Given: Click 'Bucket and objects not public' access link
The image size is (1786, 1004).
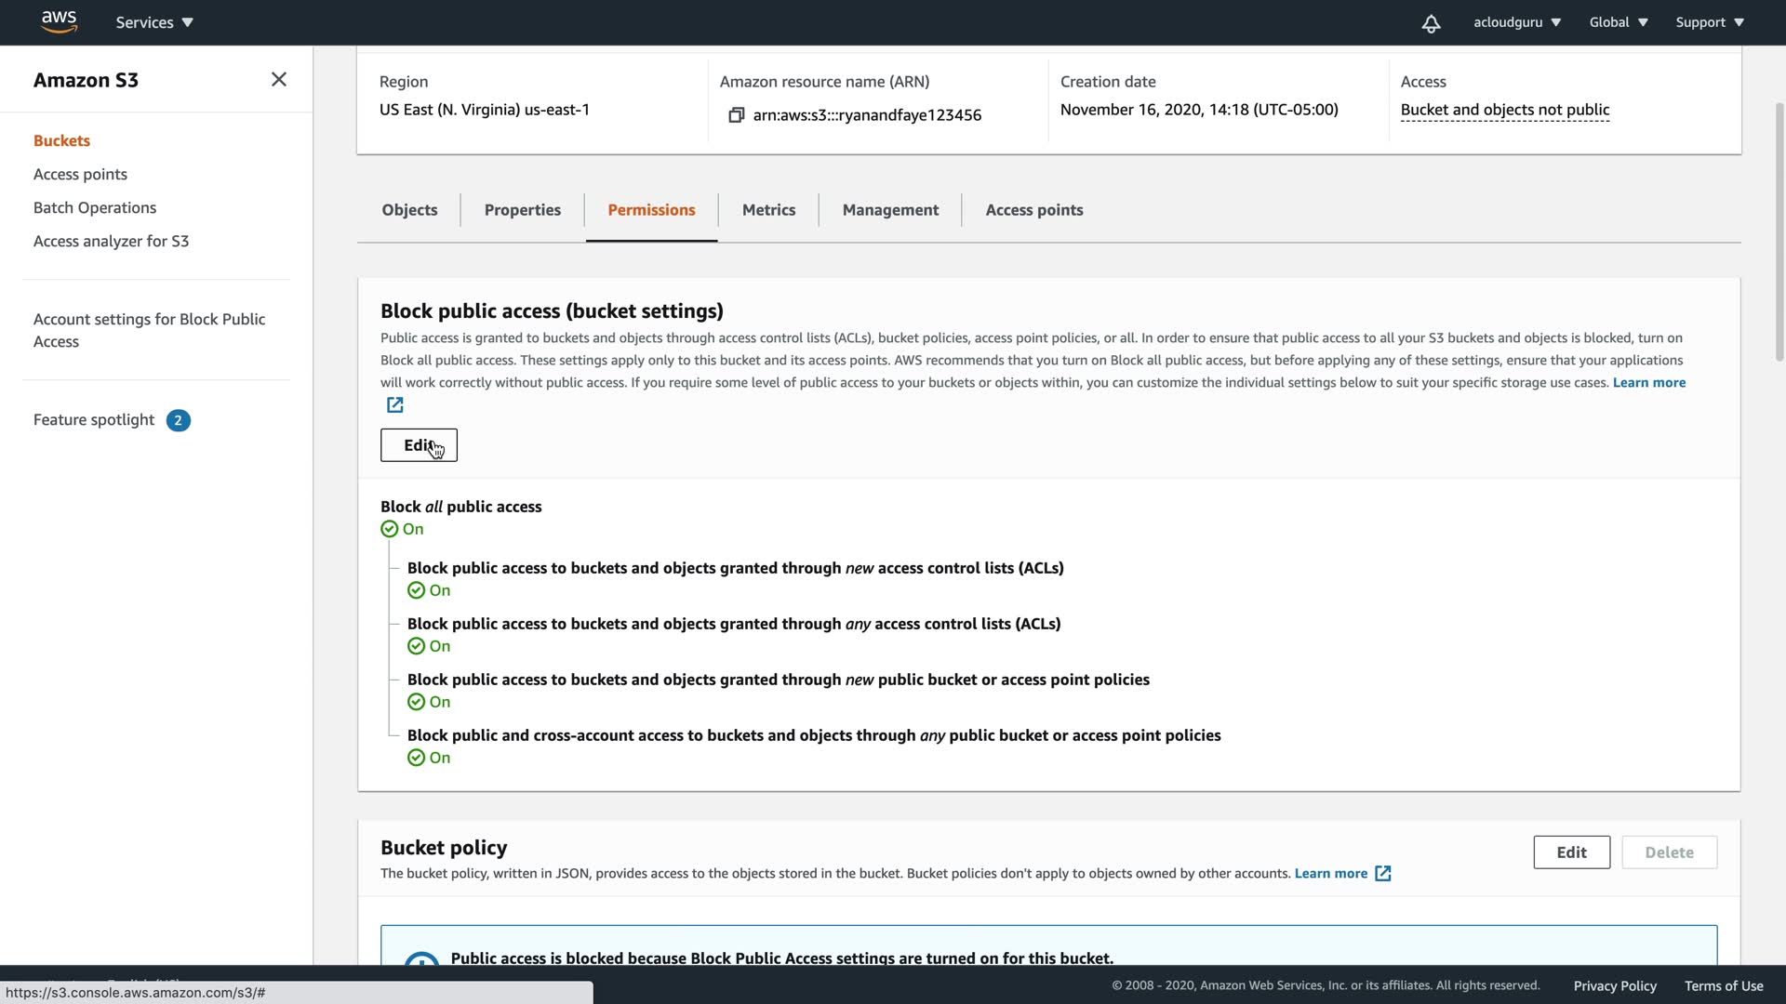Looking at the screenshot, I should click(1504, 110).
